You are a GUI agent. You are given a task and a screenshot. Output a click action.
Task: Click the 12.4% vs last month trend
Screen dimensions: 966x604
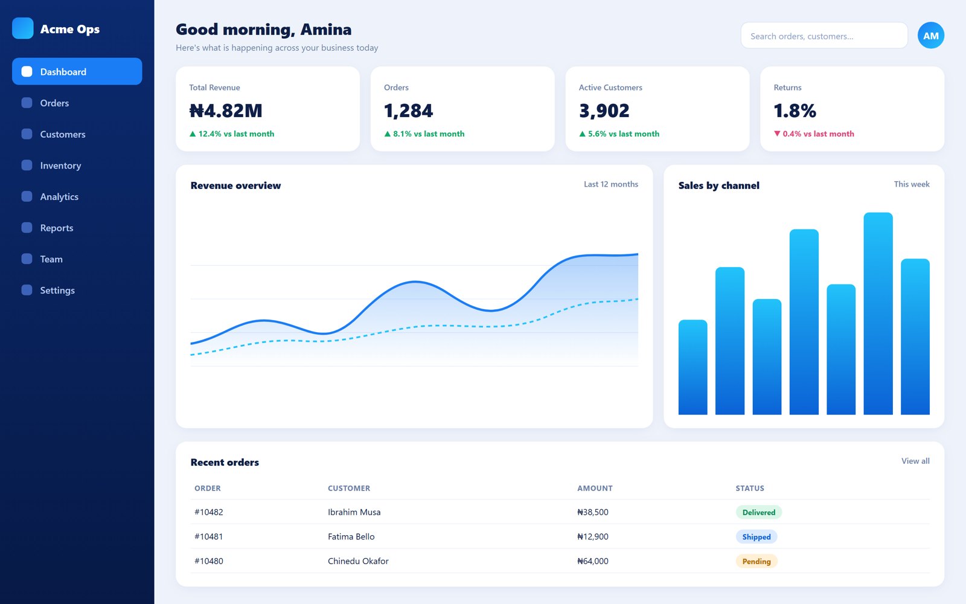[232, 134]
